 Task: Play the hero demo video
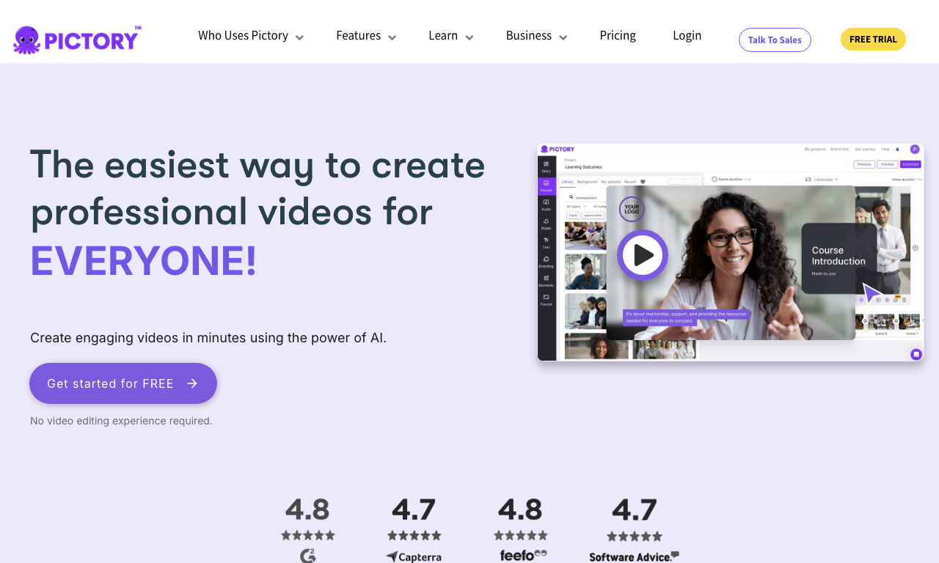pyautogui.click(x=643, y=255)
